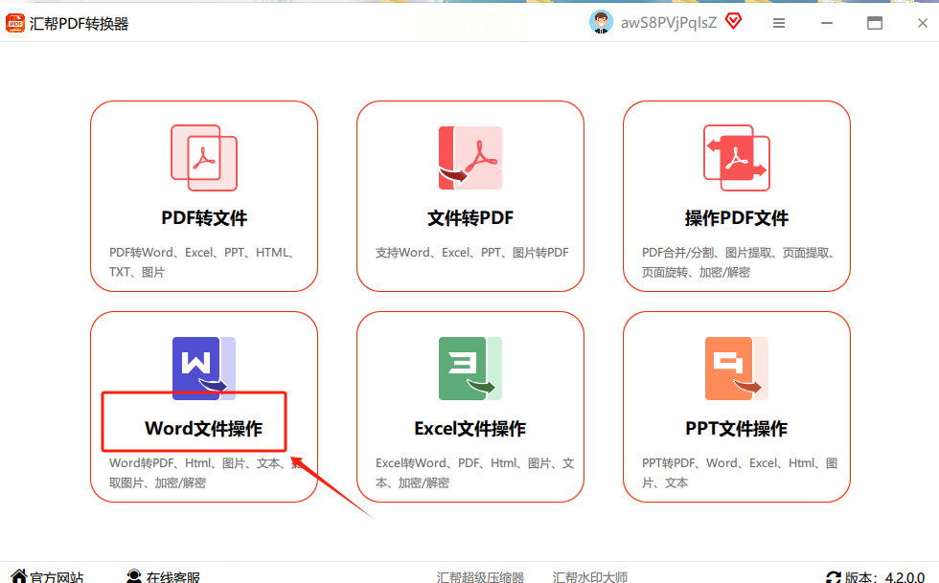Click description starting Word转PDF、Html
This screenshot has width=939, height=583.
(206, 473)
